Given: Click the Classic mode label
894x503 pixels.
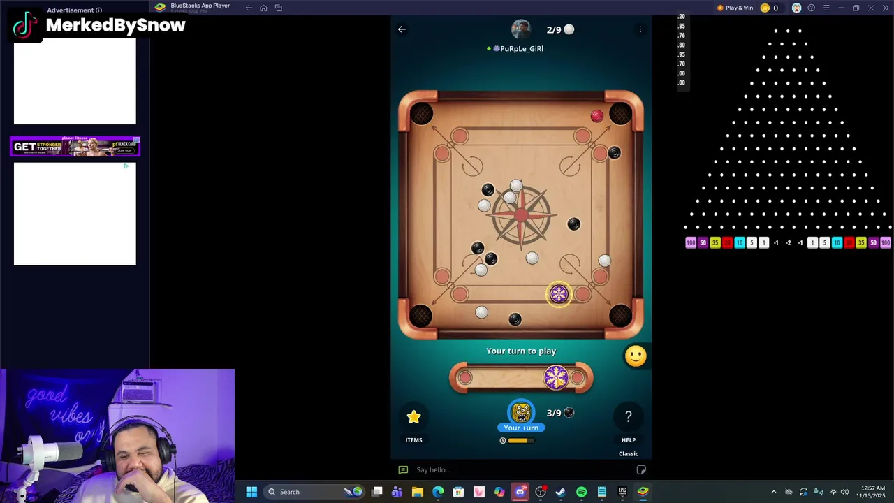Looking at the screenshot, I should tap(629, 453).
